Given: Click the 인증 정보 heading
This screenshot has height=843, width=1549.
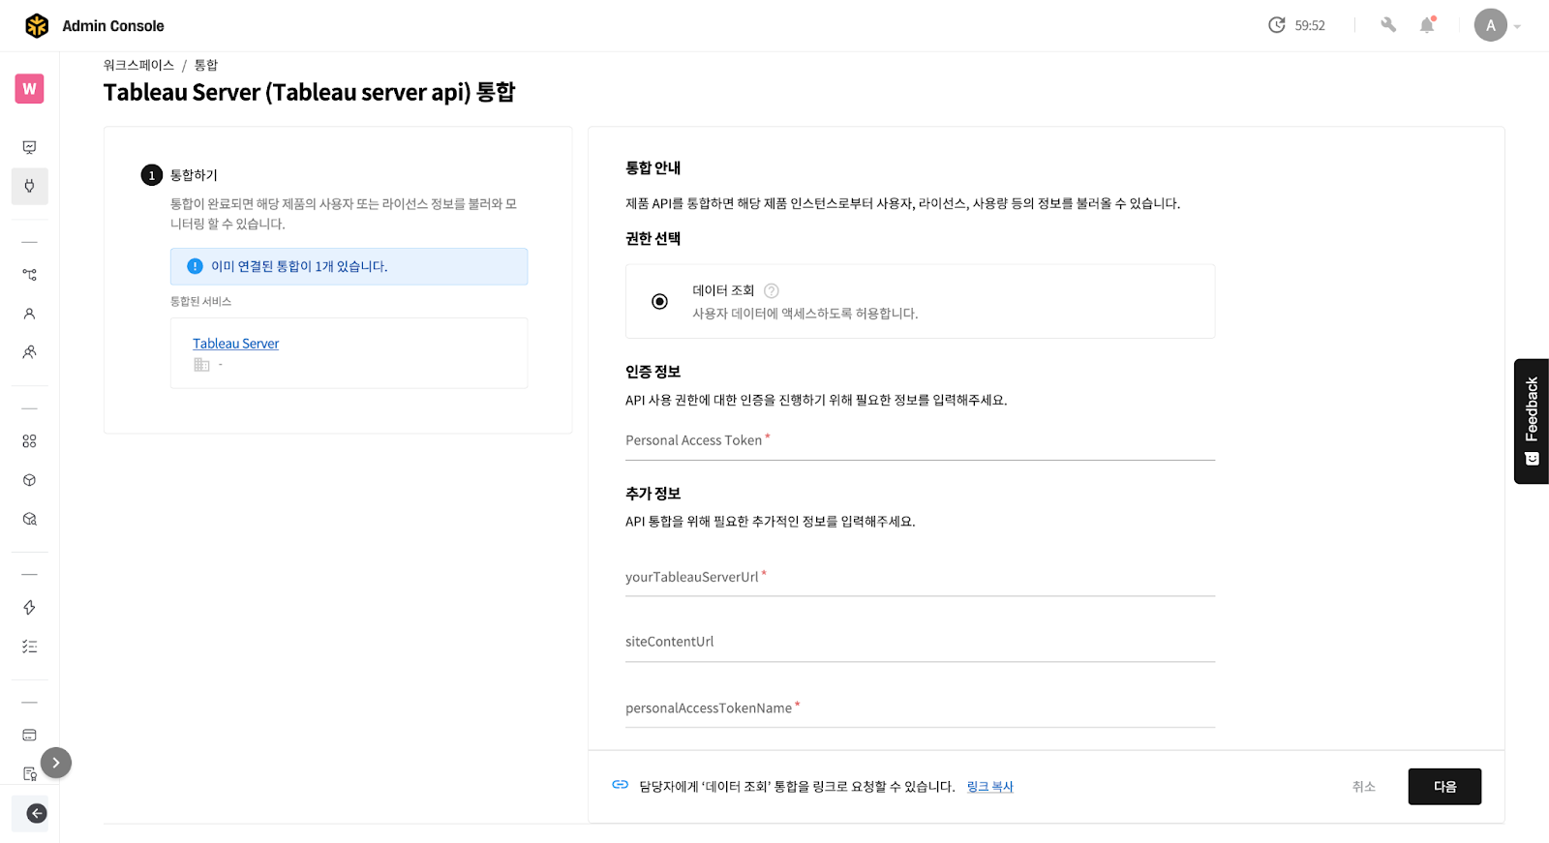Looking at the screenshot, I should tap(653, 372).
